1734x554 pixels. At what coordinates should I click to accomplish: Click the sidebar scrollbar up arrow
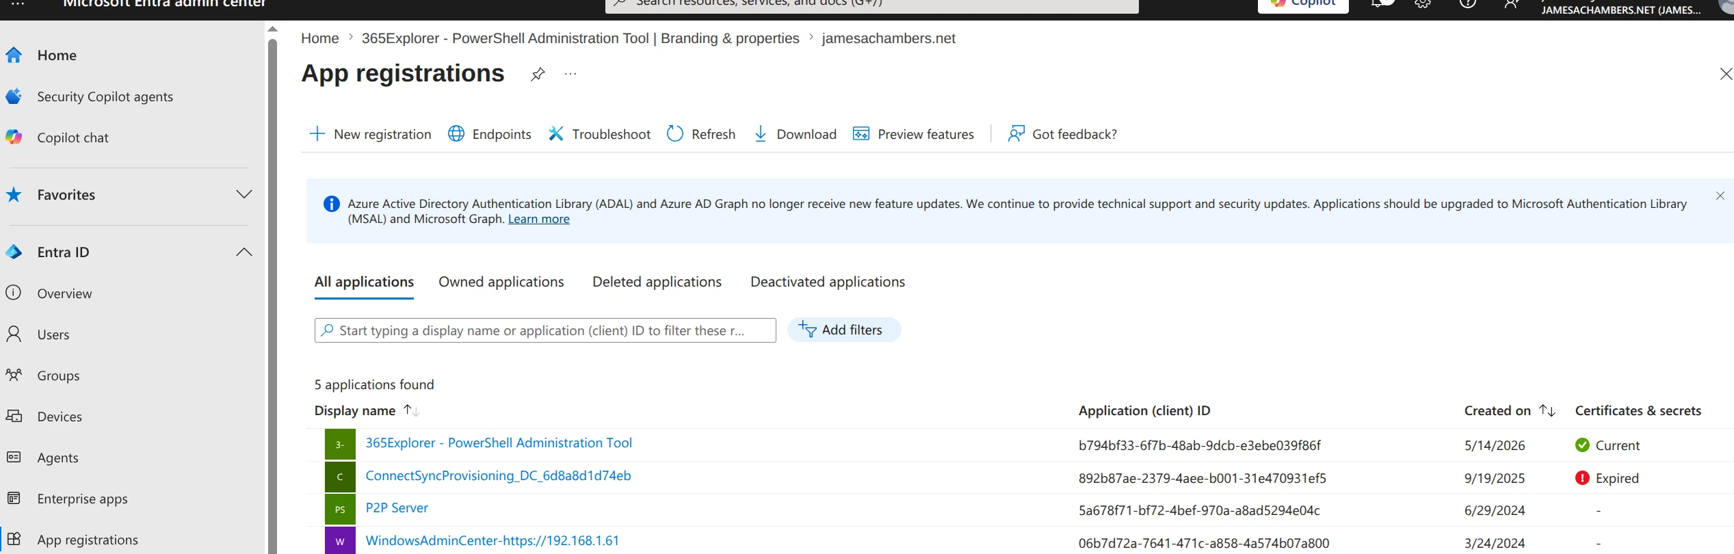(x=272, y=29)
